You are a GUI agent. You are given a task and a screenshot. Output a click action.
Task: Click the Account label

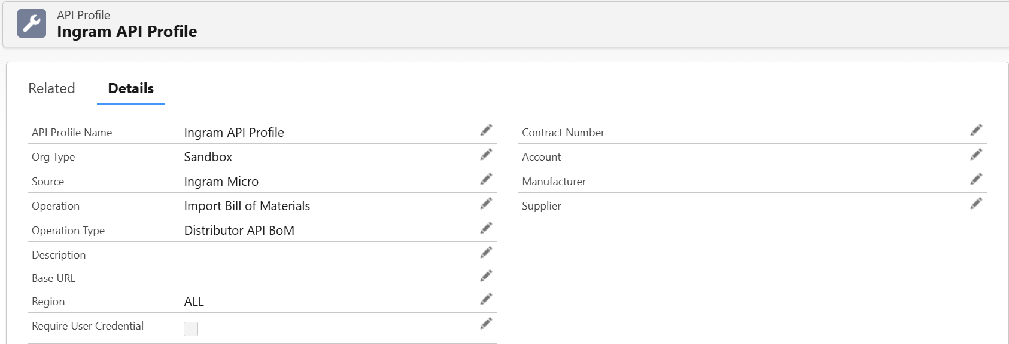[541, 157]
